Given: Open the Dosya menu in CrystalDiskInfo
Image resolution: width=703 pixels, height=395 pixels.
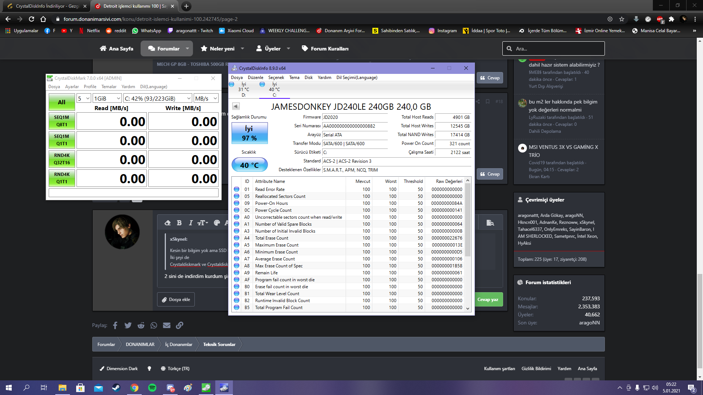Looking at the screenshot, I should click(237, 78).
